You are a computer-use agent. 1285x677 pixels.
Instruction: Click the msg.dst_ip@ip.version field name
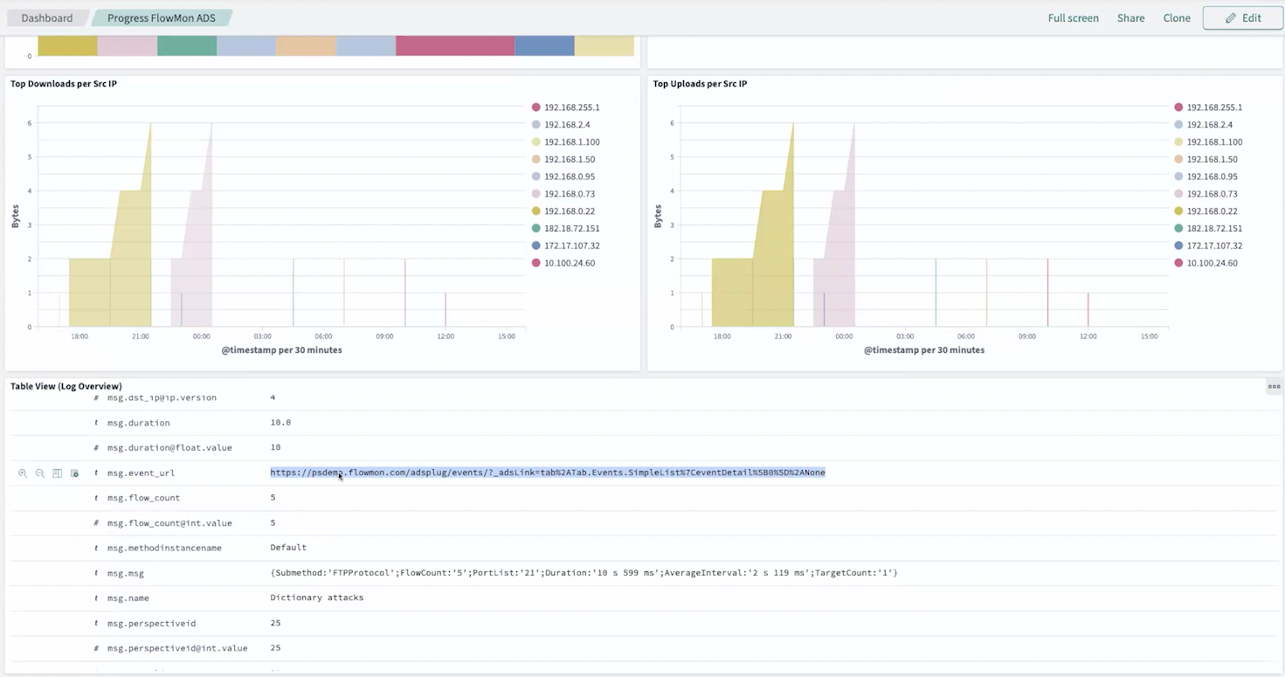(x=162, y=397)
